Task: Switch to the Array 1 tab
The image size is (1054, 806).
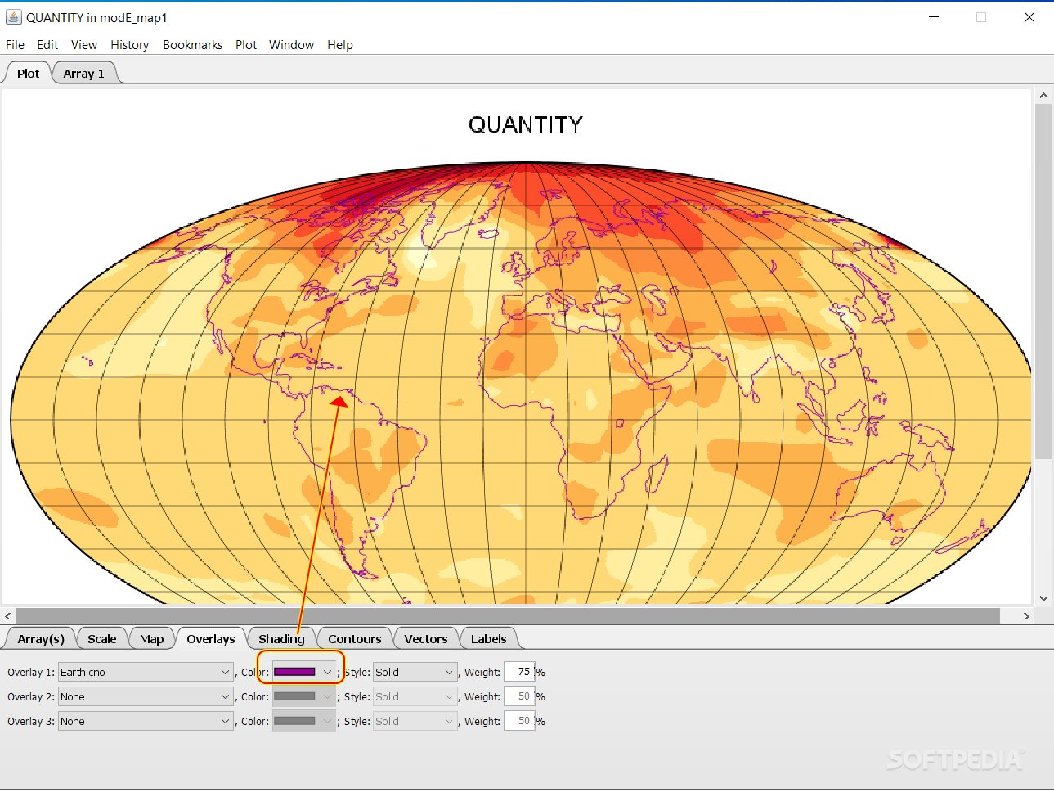Action: (84, 73)
